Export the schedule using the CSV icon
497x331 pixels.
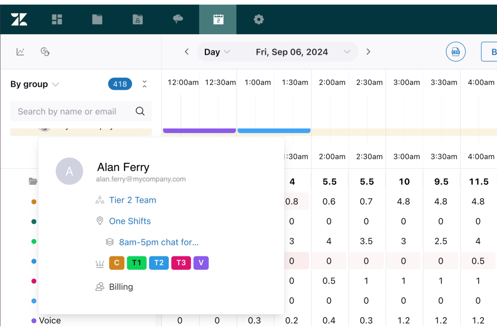click(455, 52)
